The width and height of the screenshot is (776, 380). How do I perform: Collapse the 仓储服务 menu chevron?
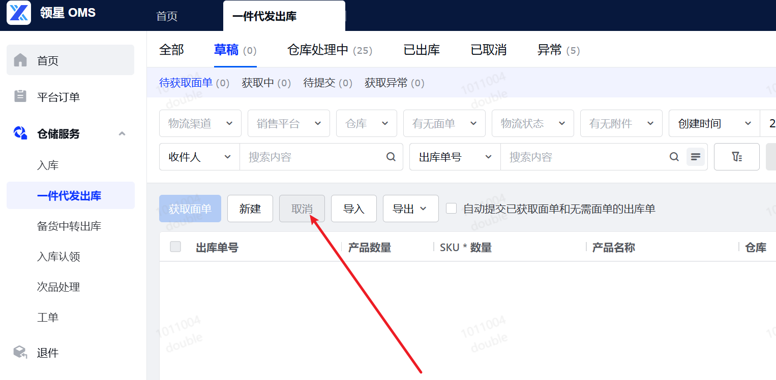(122, 133)
